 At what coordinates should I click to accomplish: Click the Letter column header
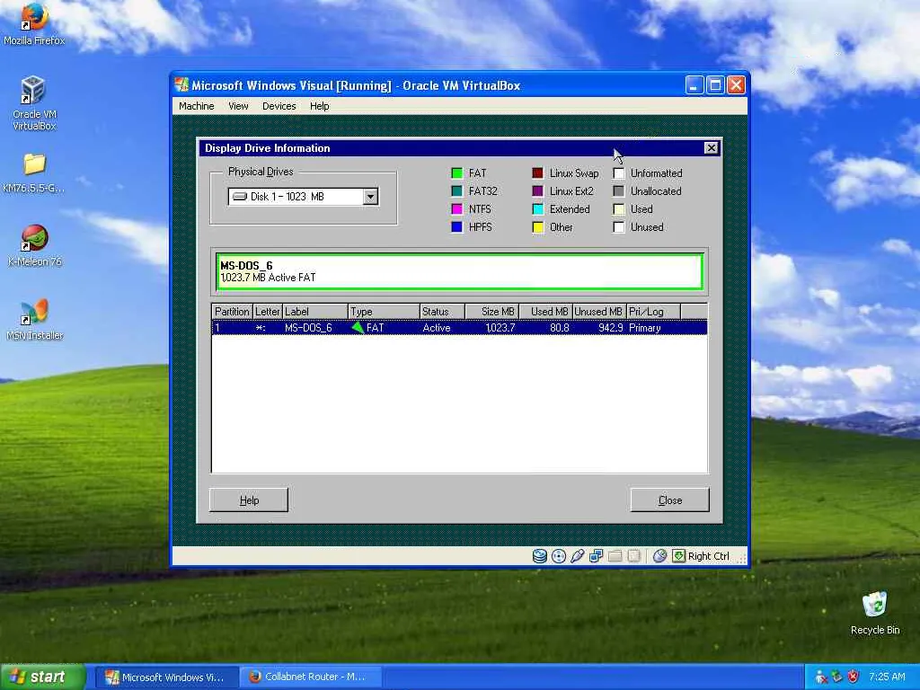click(268, 312)
